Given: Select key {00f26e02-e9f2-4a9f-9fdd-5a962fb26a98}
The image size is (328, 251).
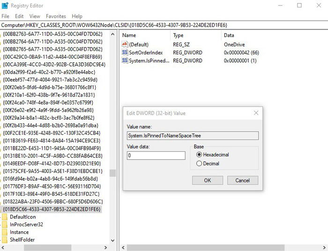Looking at the screenshot, I should pyautogui.click(x=48, y=110).
